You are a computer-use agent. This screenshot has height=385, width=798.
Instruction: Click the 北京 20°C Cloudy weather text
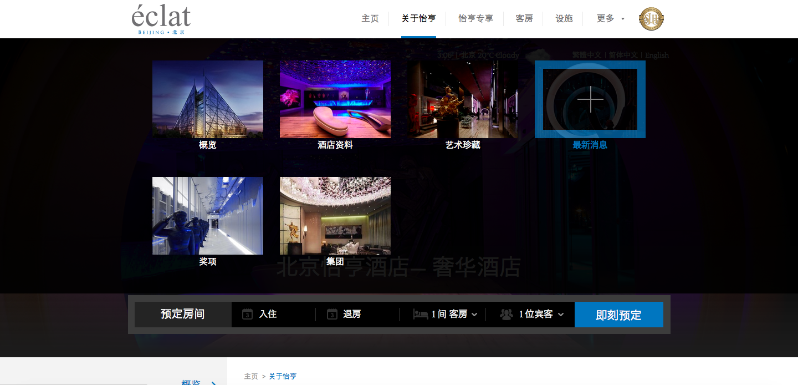pos(490,55)
